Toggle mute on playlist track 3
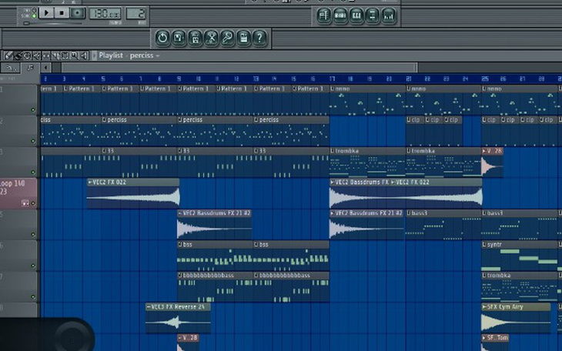The image size is (562, 351). tap(33, 172)
